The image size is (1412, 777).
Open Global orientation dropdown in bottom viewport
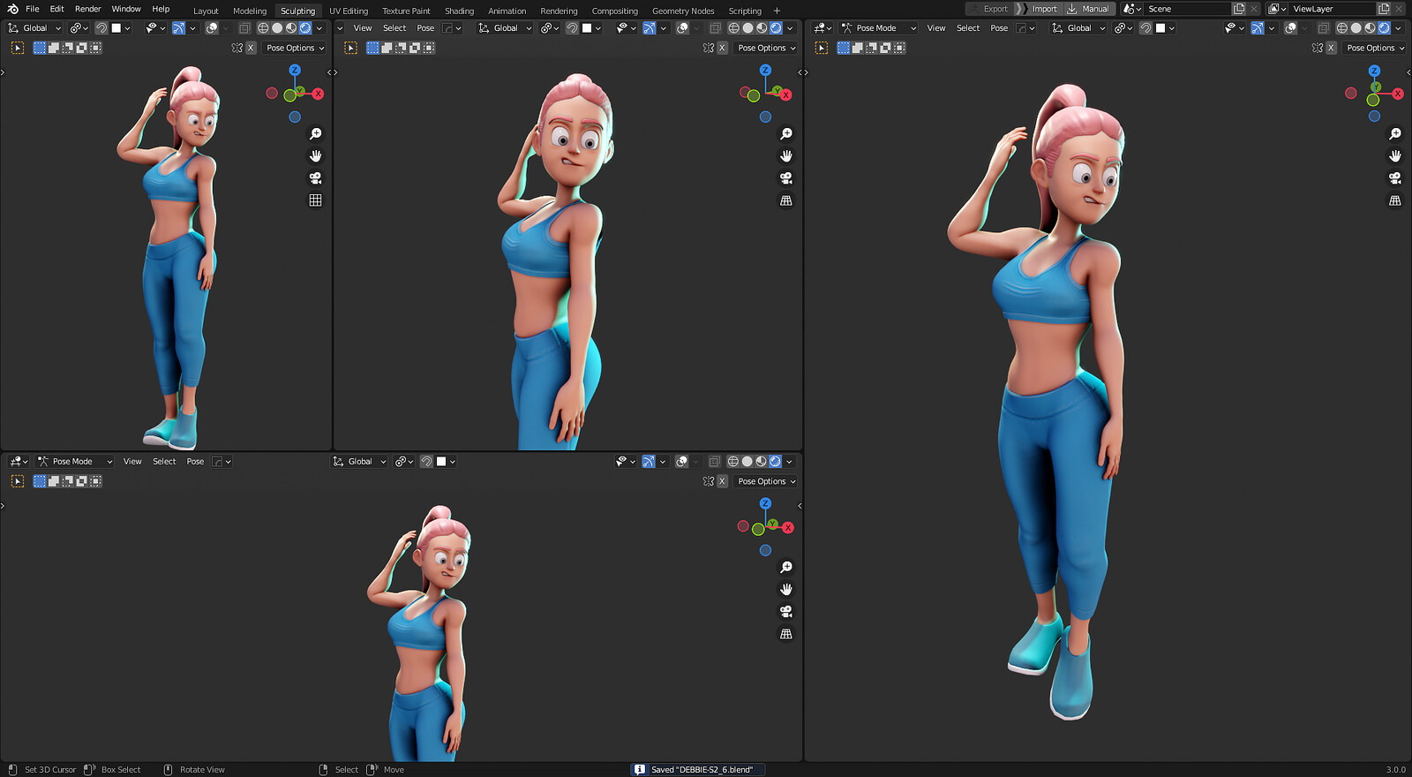click(x=359, y=462)
